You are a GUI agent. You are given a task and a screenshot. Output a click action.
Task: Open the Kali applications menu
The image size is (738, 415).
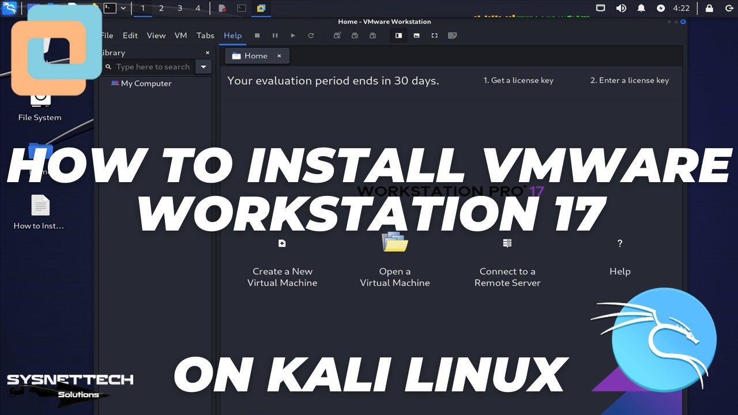(x=10, y=8)
